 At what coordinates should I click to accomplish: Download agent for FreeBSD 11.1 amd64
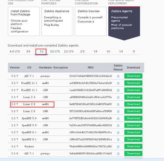[x=133, y=83]
